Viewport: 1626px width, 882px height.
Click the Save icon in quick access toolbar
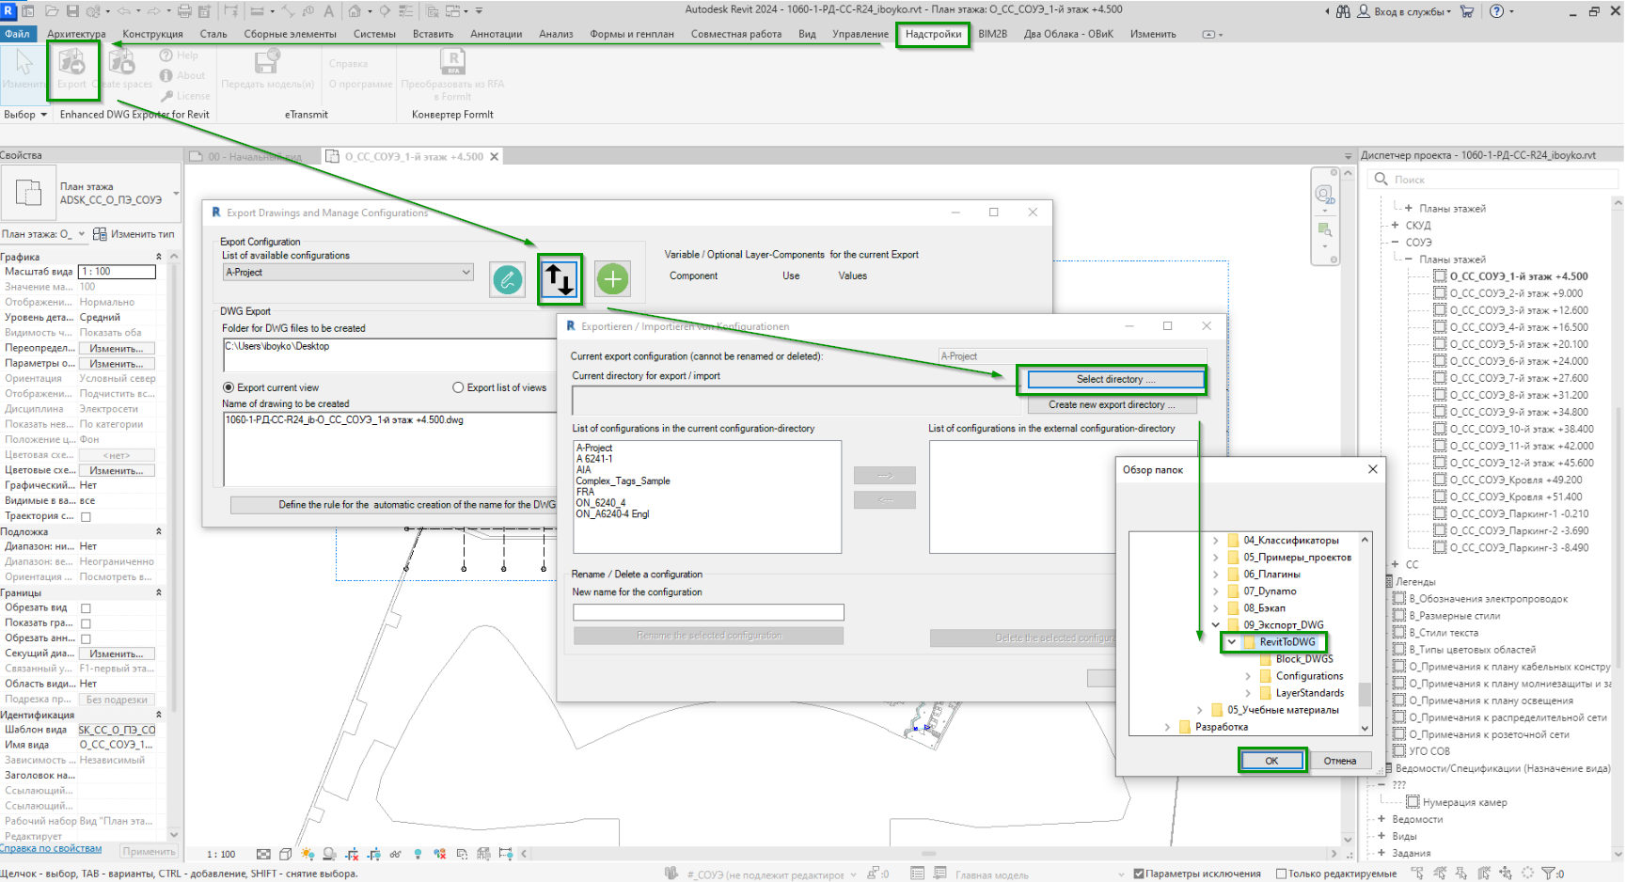72,11
